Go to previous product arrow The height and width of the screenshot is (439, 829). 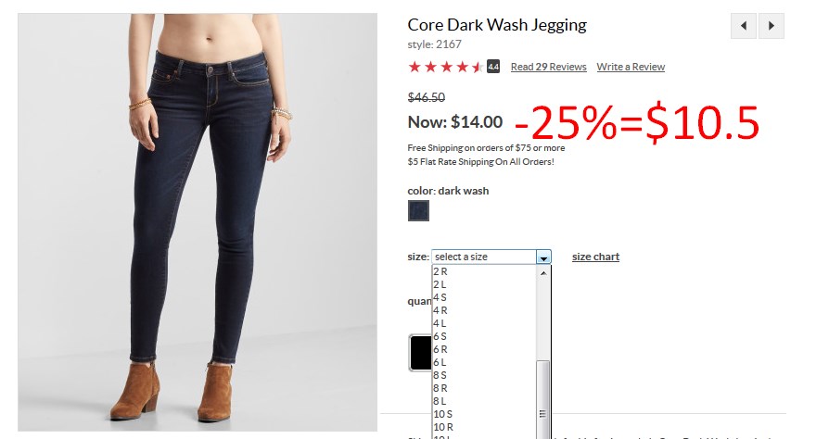pos(744,26)
